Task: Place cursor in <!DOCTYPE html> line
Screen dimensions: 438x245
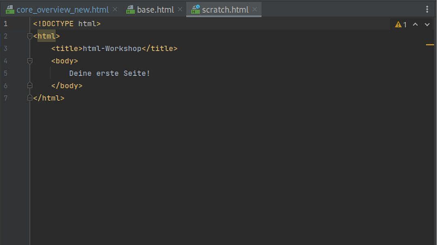Action: (67, 24)
